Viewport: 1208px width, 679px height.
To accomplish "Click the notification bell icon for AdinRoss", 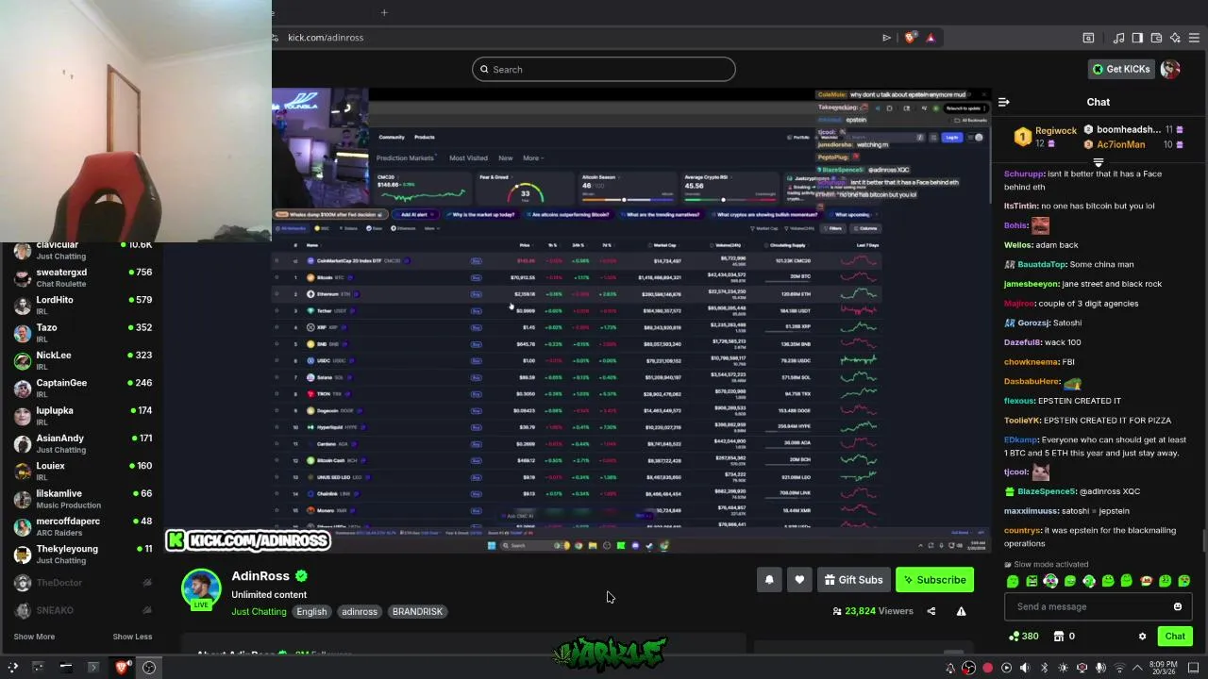I will 769,580.
